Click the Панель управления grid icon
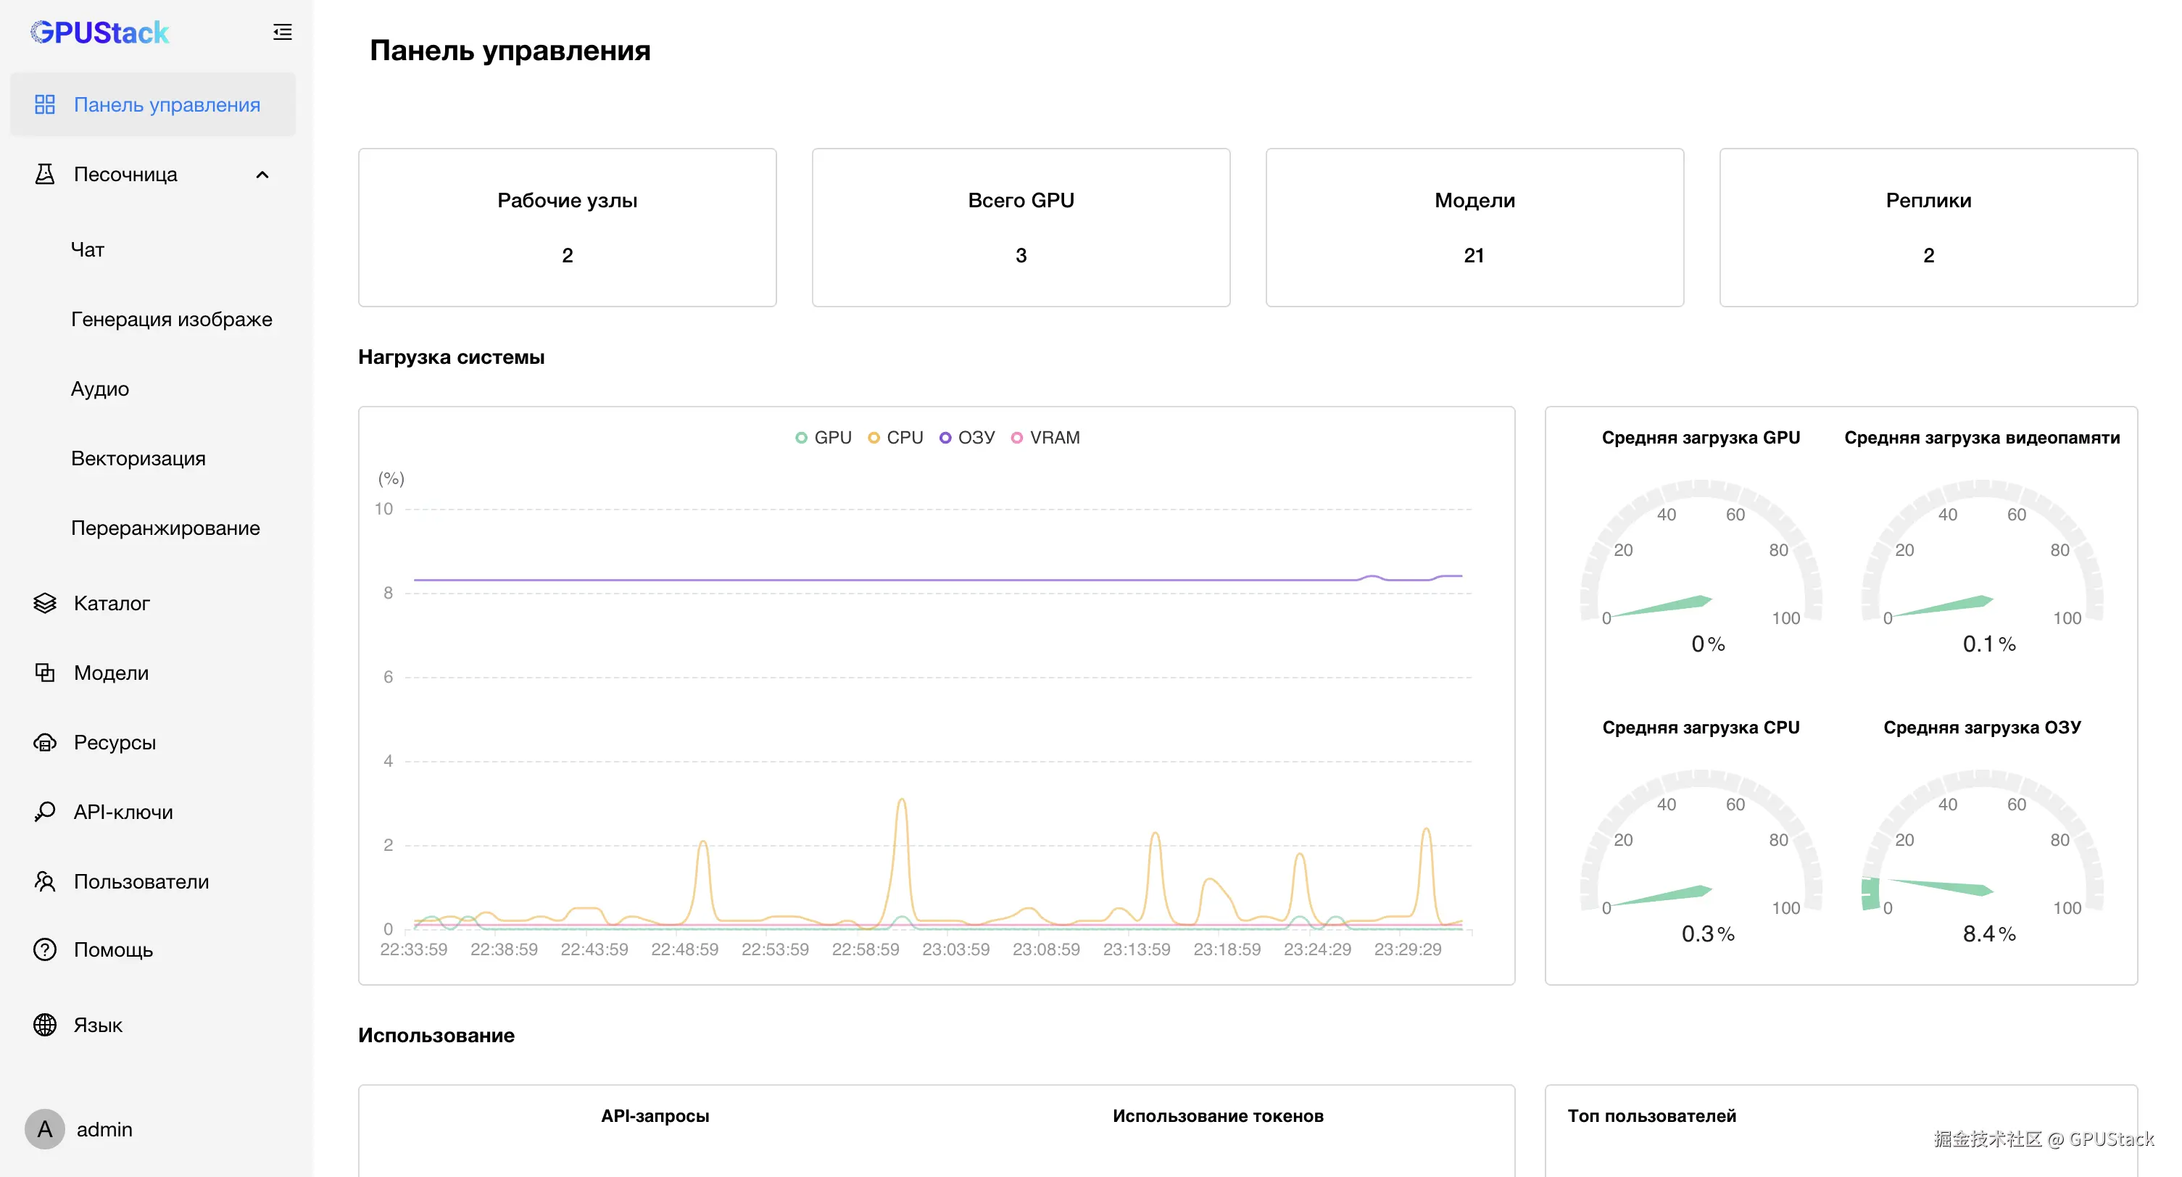The image size is (2182, 1177). pyautogui.click(x=44, y=104)
